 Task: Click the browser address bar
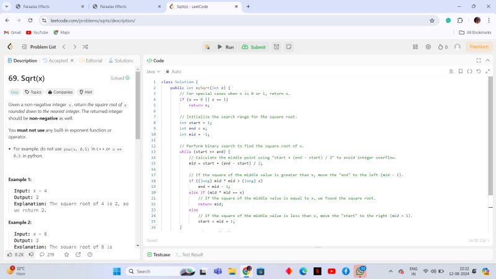coord(237,20)
